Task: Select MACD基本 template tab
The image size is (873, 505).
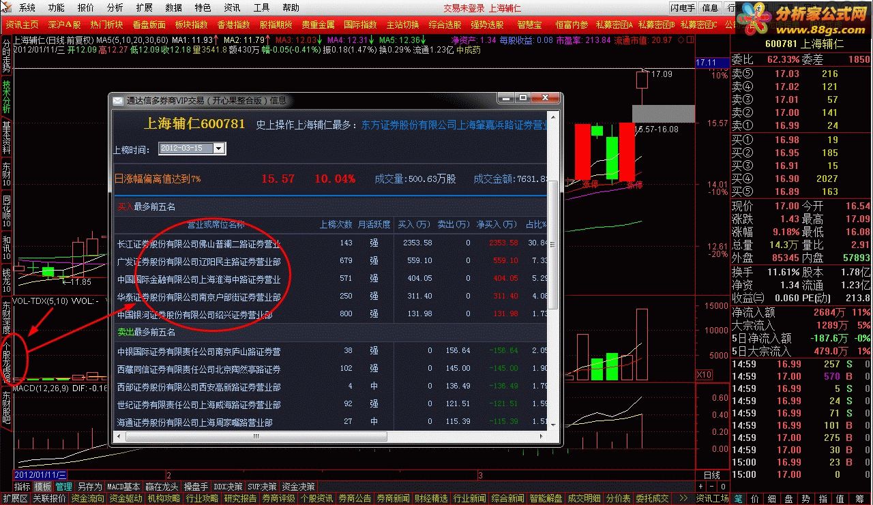Action: (124, 487)
